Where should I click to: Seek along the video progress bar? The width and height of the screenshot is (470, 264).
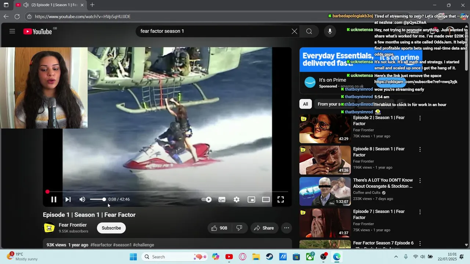coord(167,192)
